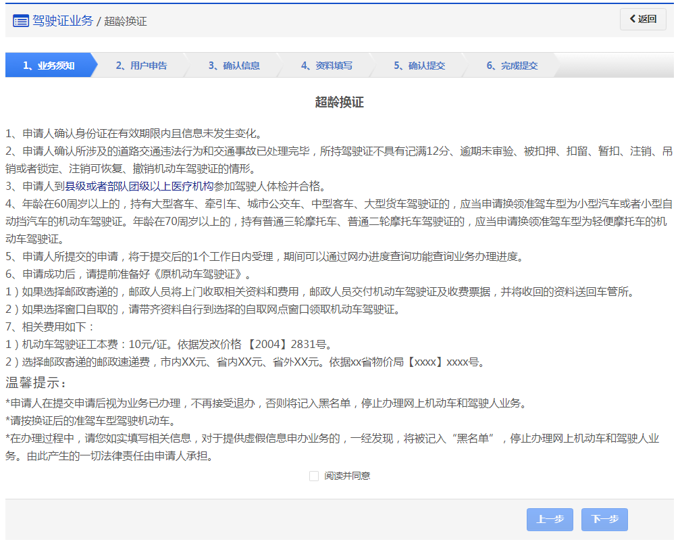This screenshot has width=680, height=544.
Task: Click the bold 超龄换证 page heading
Action: pyautogui.click(x=339, y=102)
